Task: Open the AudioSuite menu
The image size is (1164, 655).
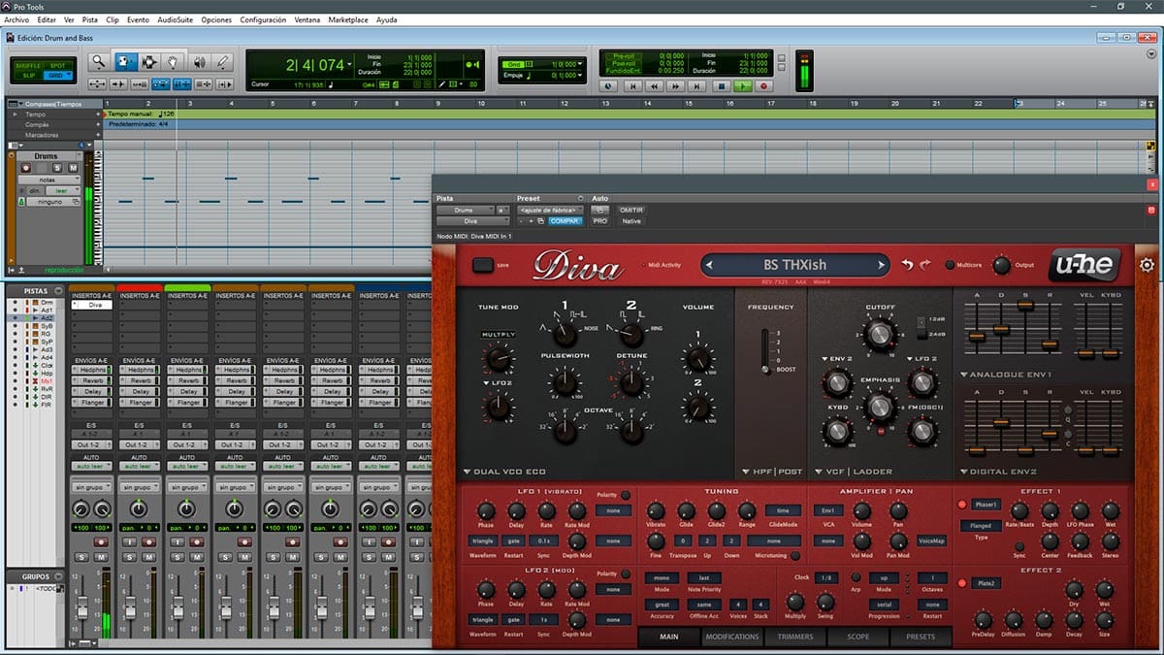Action: [x=176, y=19]
